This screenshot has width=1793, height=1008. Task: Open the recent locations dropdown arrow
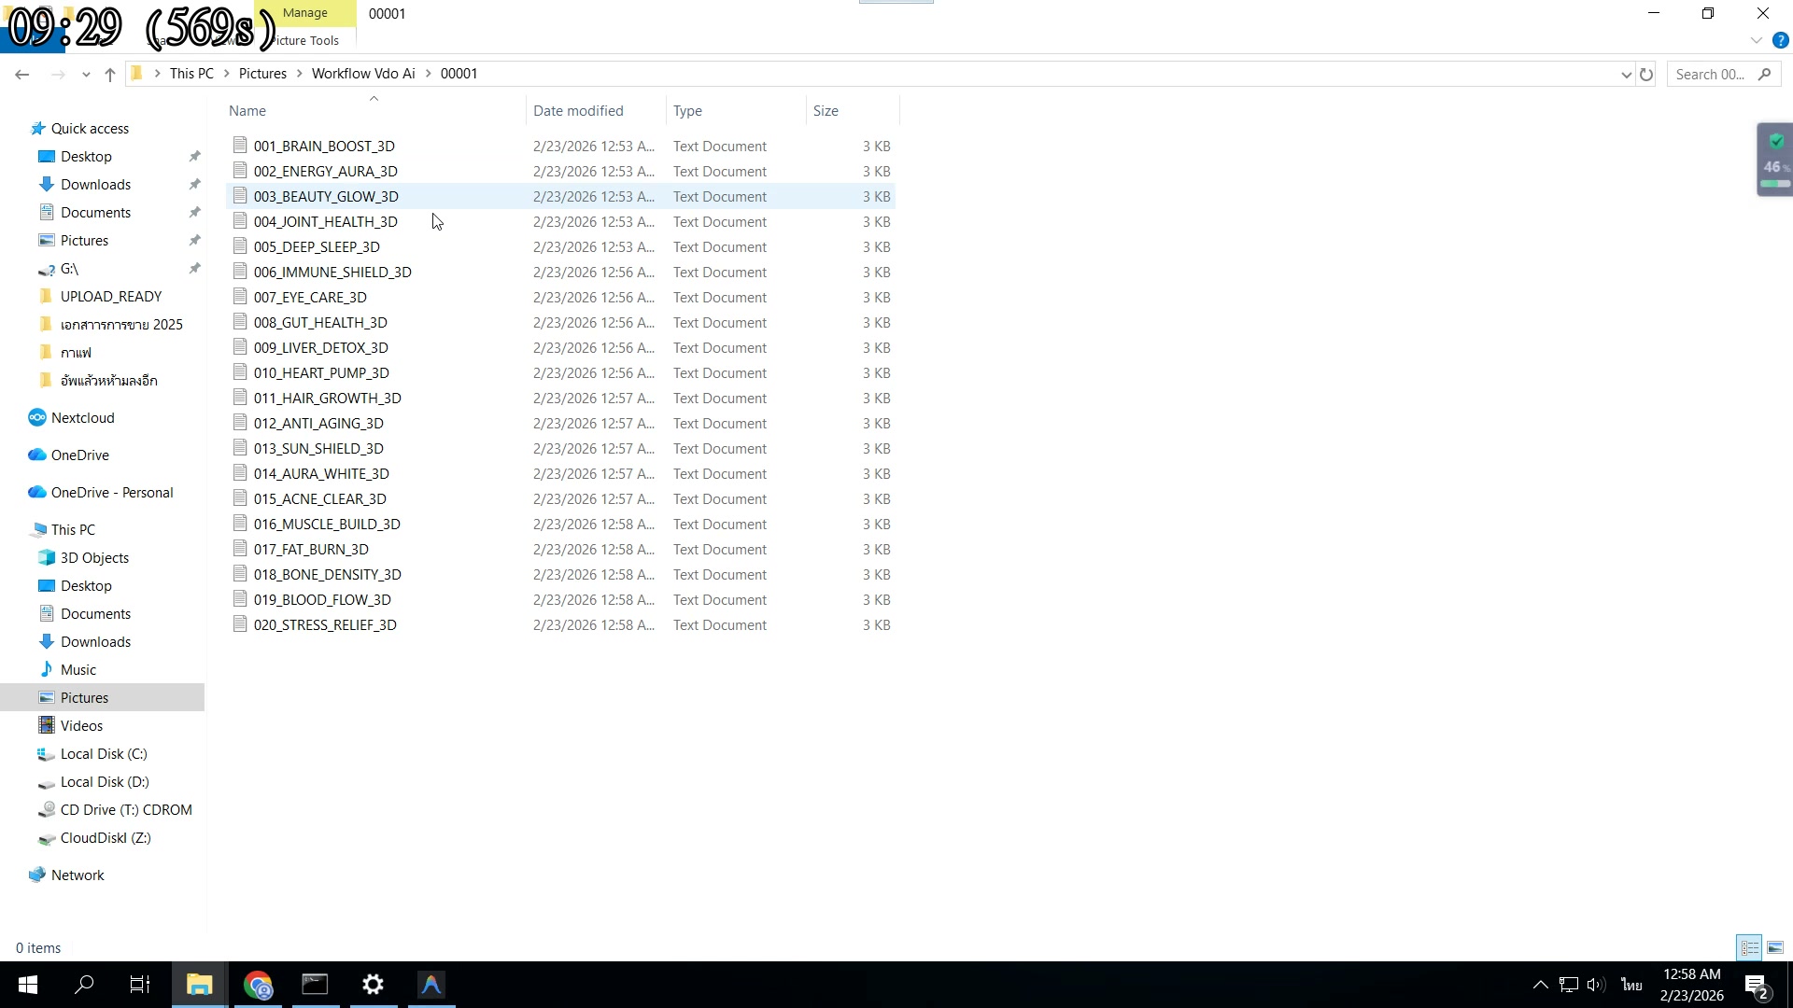(86, 75)
